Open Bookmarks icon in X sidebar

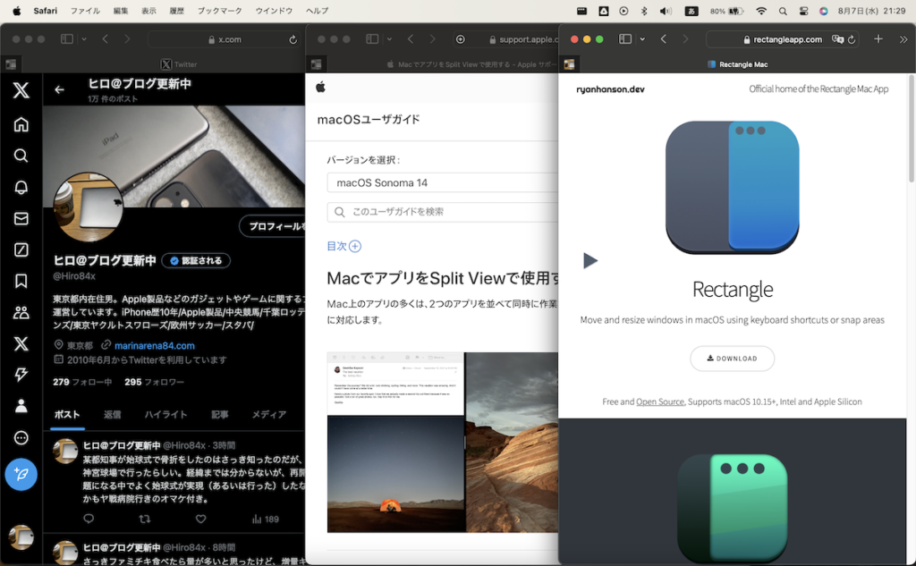click(21, 281)
